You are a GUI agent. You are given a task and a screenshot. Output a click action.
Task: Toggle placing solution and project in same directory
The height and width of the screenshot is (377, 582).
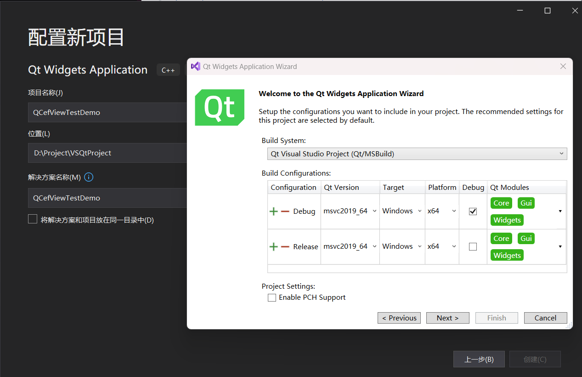[33, 219]
